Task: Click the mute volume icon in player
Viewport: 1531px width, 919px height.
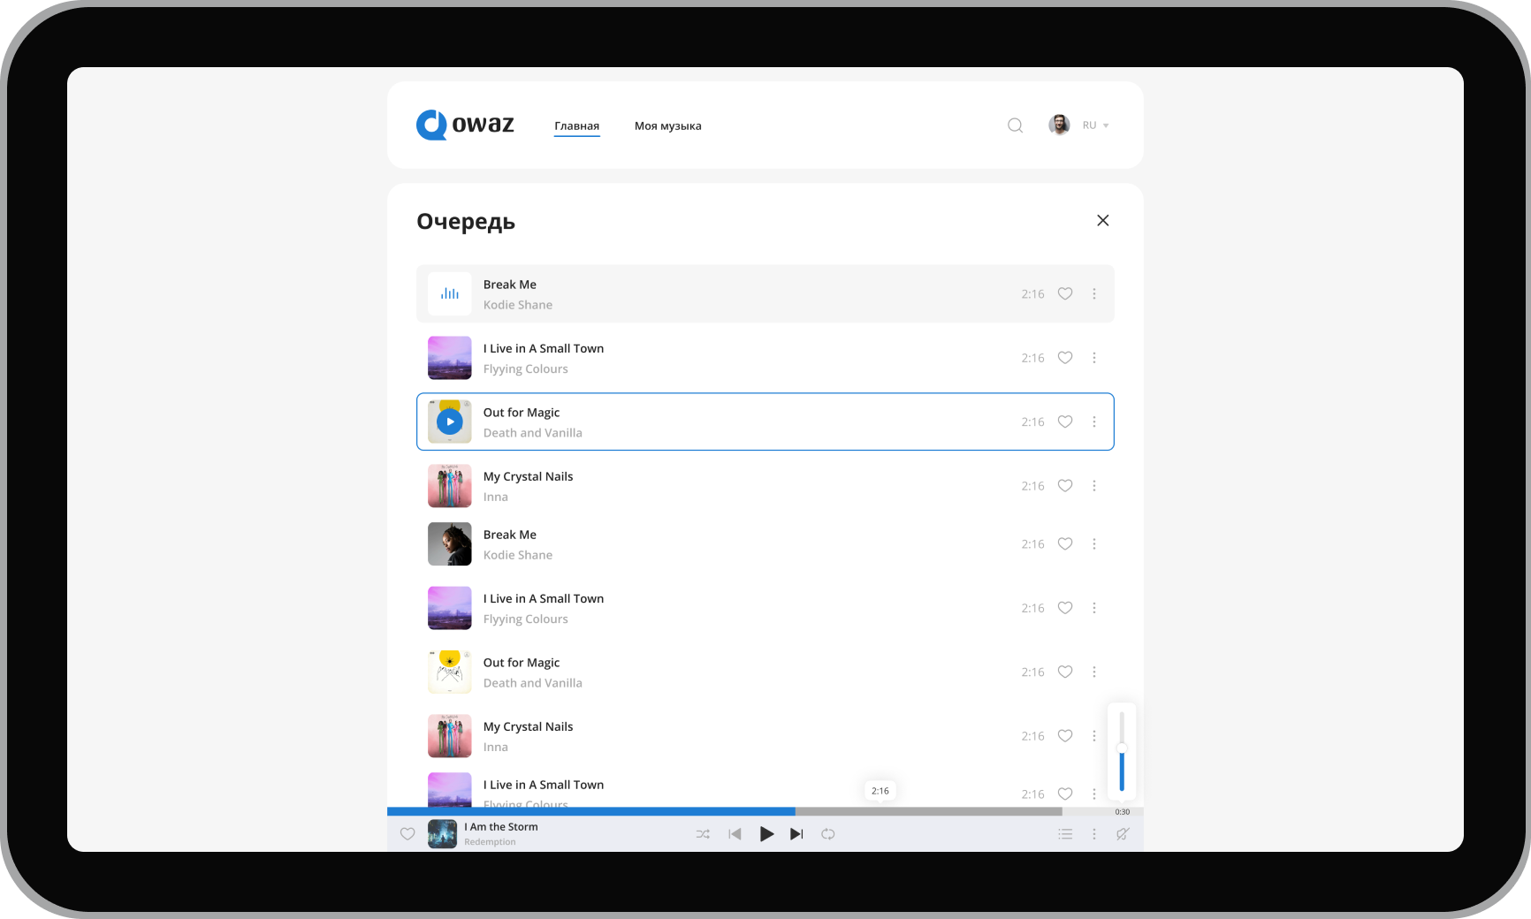Action: point(1123,834)
